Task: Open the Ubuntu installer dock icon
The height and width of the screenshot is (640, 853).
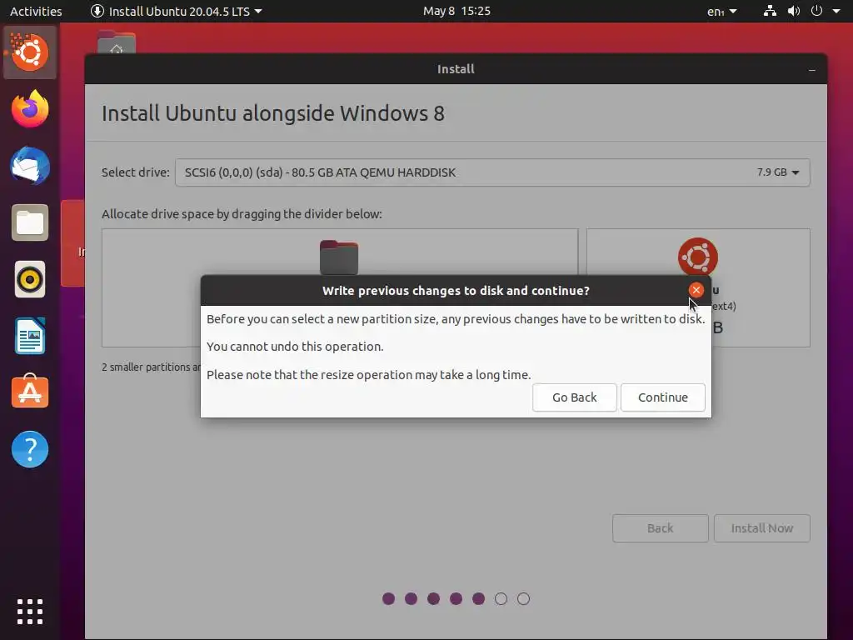Action: click(30, 52)
